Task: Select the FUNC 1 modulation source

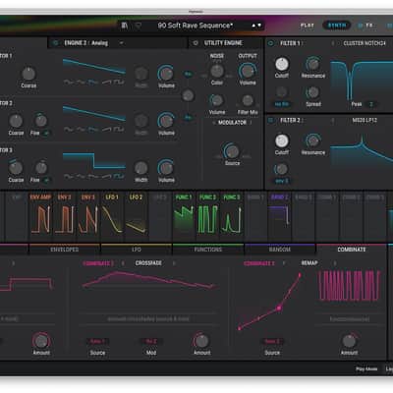Action: click(x=184, y=216)
